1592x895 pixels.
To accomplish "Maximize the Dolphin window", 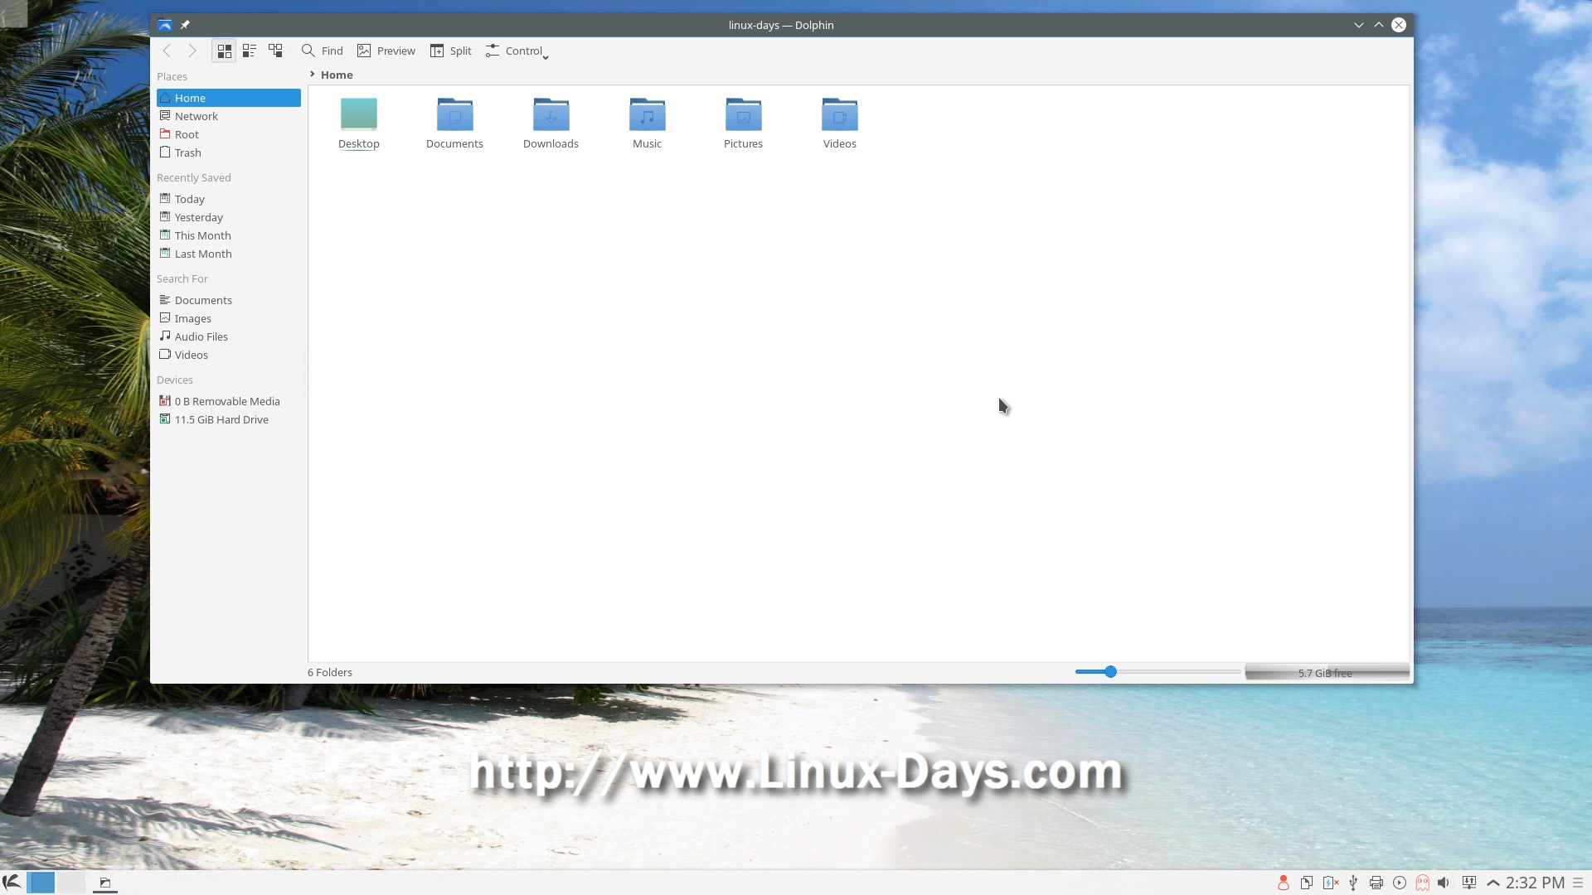I will 1379,25.
